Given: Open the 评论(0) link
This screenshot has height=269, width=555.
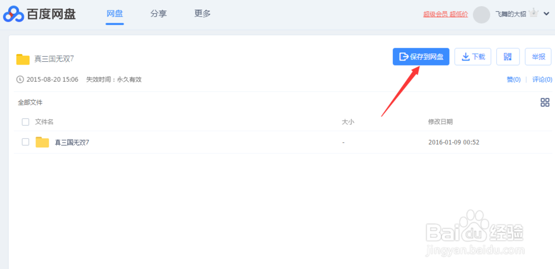Looking at the screenshot, I should pos(542,79).
